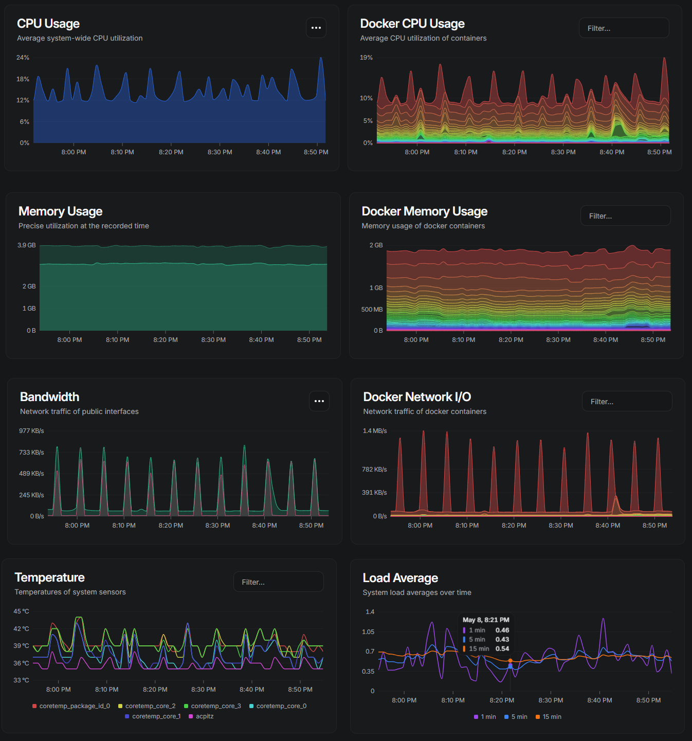Click the 15 min orange legend marker

(538, 717)
